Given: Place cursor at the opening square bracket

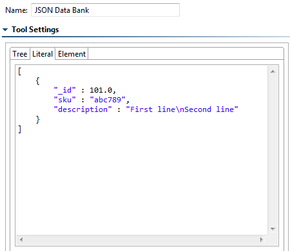Looking at the screenshot, I should (x=19, y=71).
